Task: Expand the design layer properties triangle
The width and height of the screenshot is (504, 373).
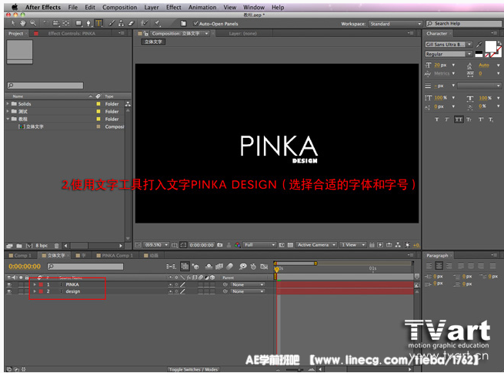Action: (x=35, y=291)
